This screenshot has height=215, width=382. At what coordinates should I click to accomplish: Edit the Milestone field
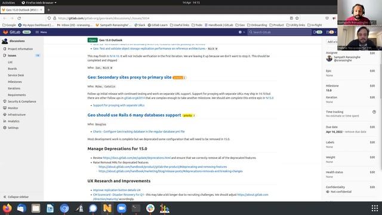(x=372, y=86)
